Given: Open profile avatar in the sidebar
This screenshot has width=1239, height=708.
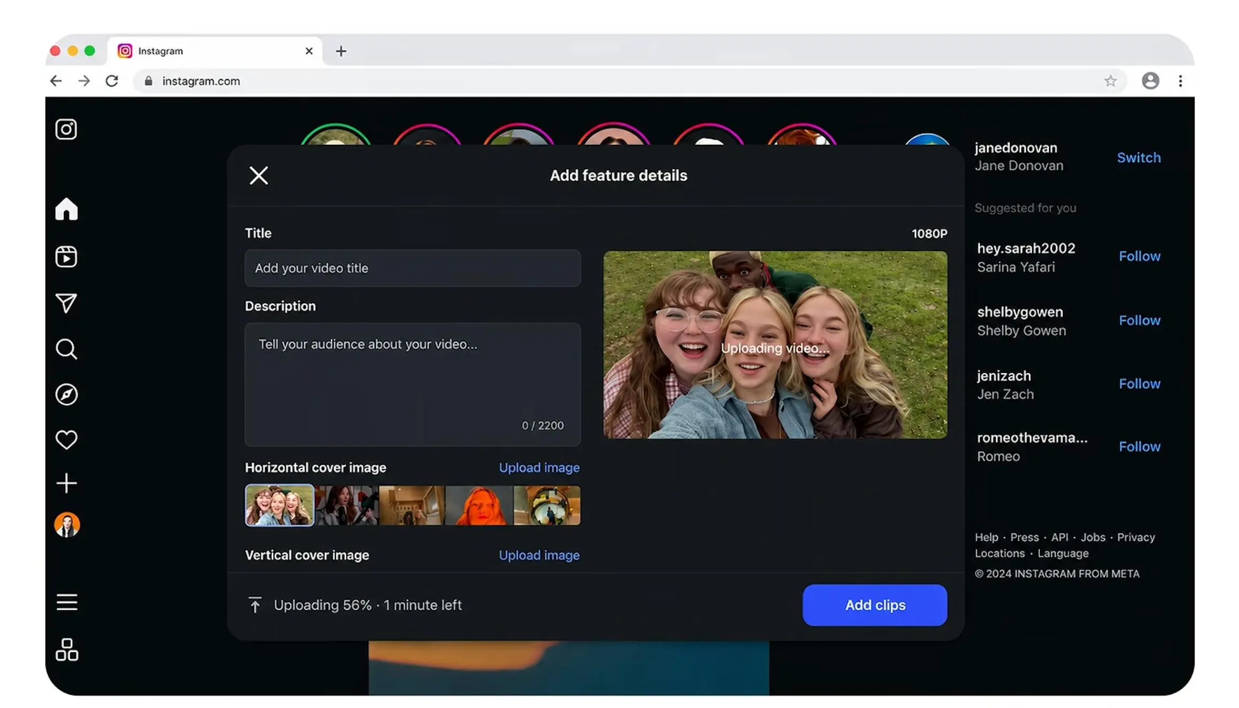Looking at the screenshot, I should pos(67,525).
